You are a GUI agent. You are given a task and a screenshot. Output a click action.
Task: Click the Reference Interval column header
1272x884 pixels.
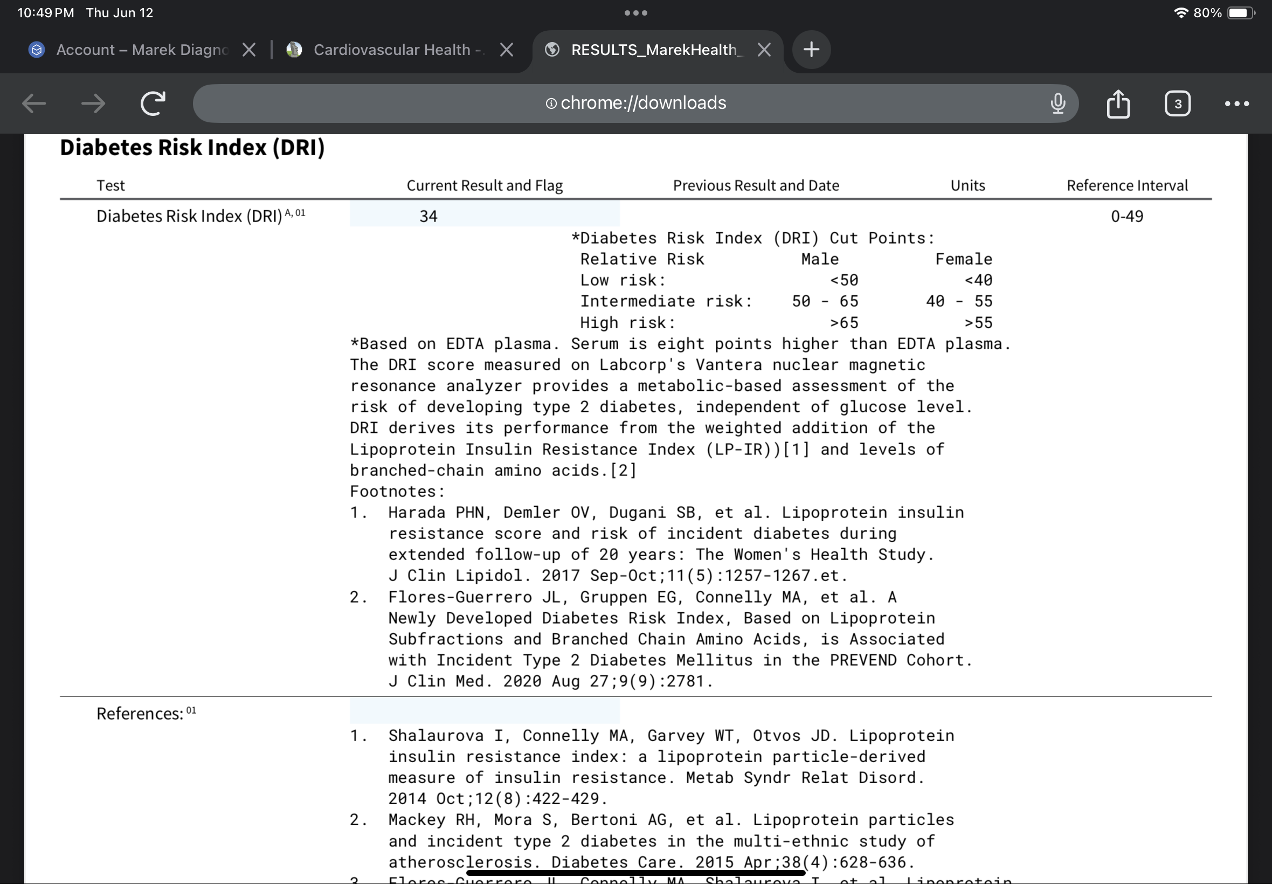pyautogui.click(x=1127, y=185)
